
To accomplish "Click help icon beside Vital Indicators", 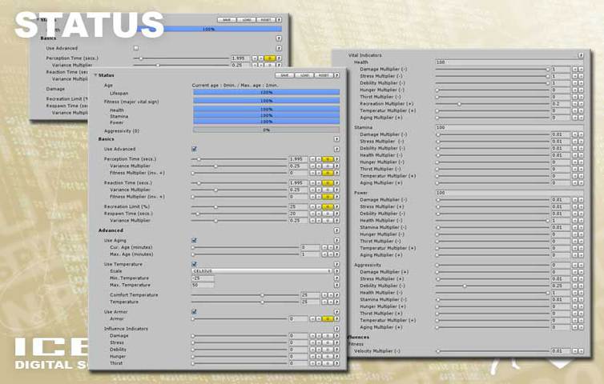I will pos(581,54).
